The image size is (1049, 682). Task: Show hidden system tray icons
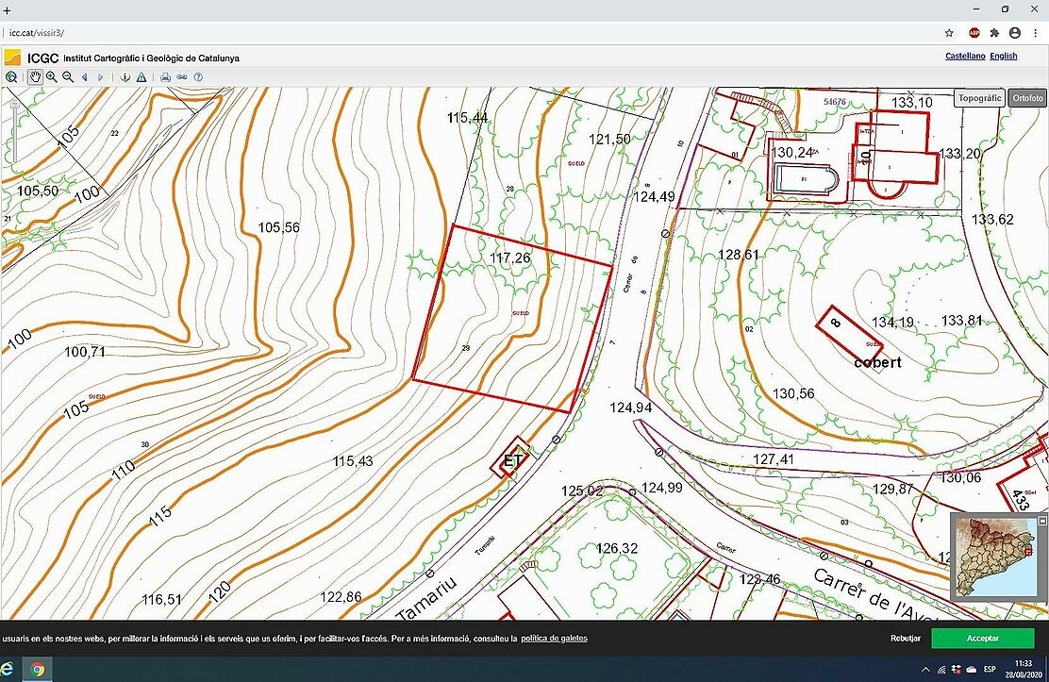coord(925,670)
